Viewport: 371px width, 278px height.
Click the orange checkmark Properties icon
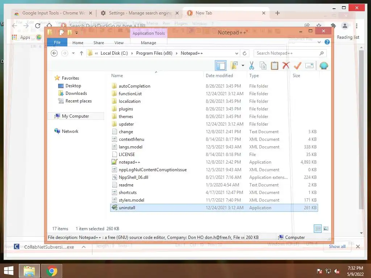click(x=297, y=66)
